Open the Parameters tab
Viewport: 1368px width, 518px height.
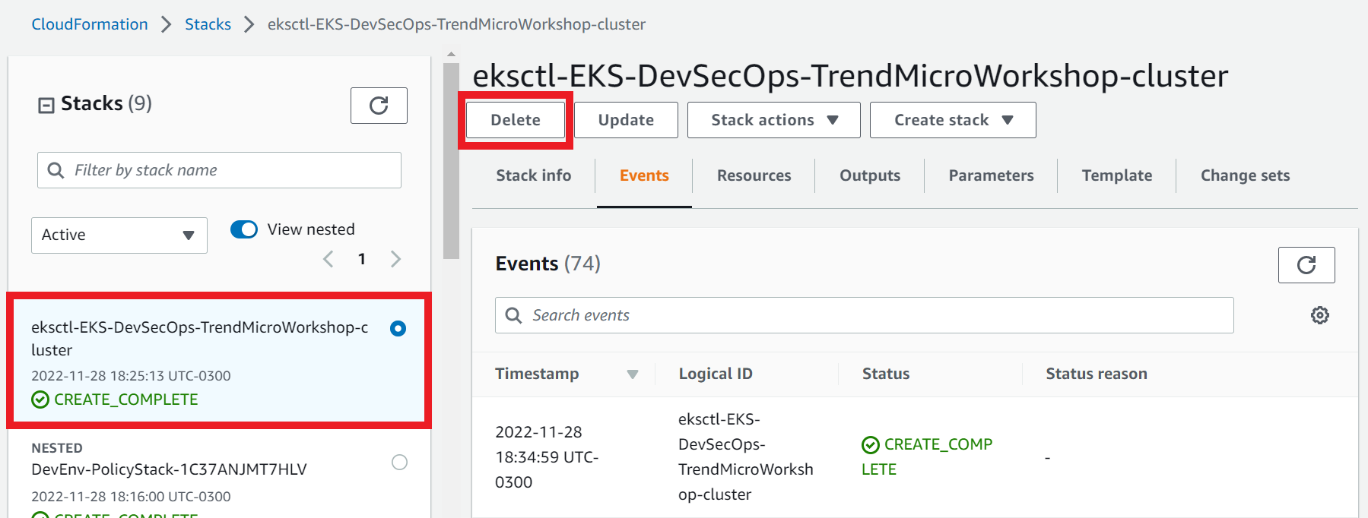click(x=991, y=175)
